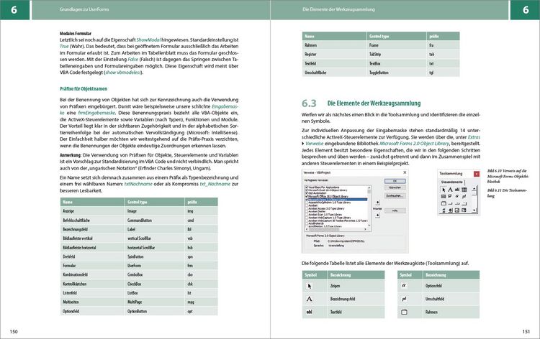Close the Verweise - VBAProject dialog
Image resolution: width=540 pixels, height=339 pixels.
coord(405,172)
